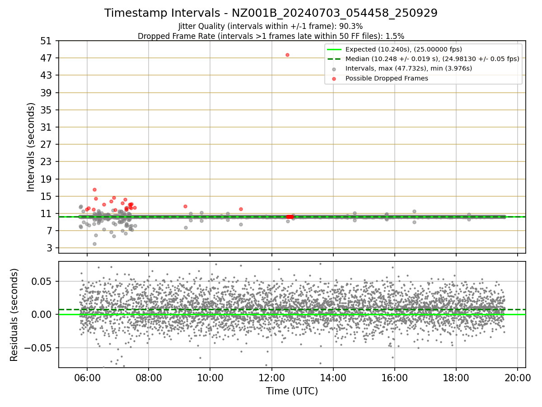Select legend entry 'Median (10.248 +/- 0.019 s)'
This screenshot has width=542, height=407.
coord(432,59)
